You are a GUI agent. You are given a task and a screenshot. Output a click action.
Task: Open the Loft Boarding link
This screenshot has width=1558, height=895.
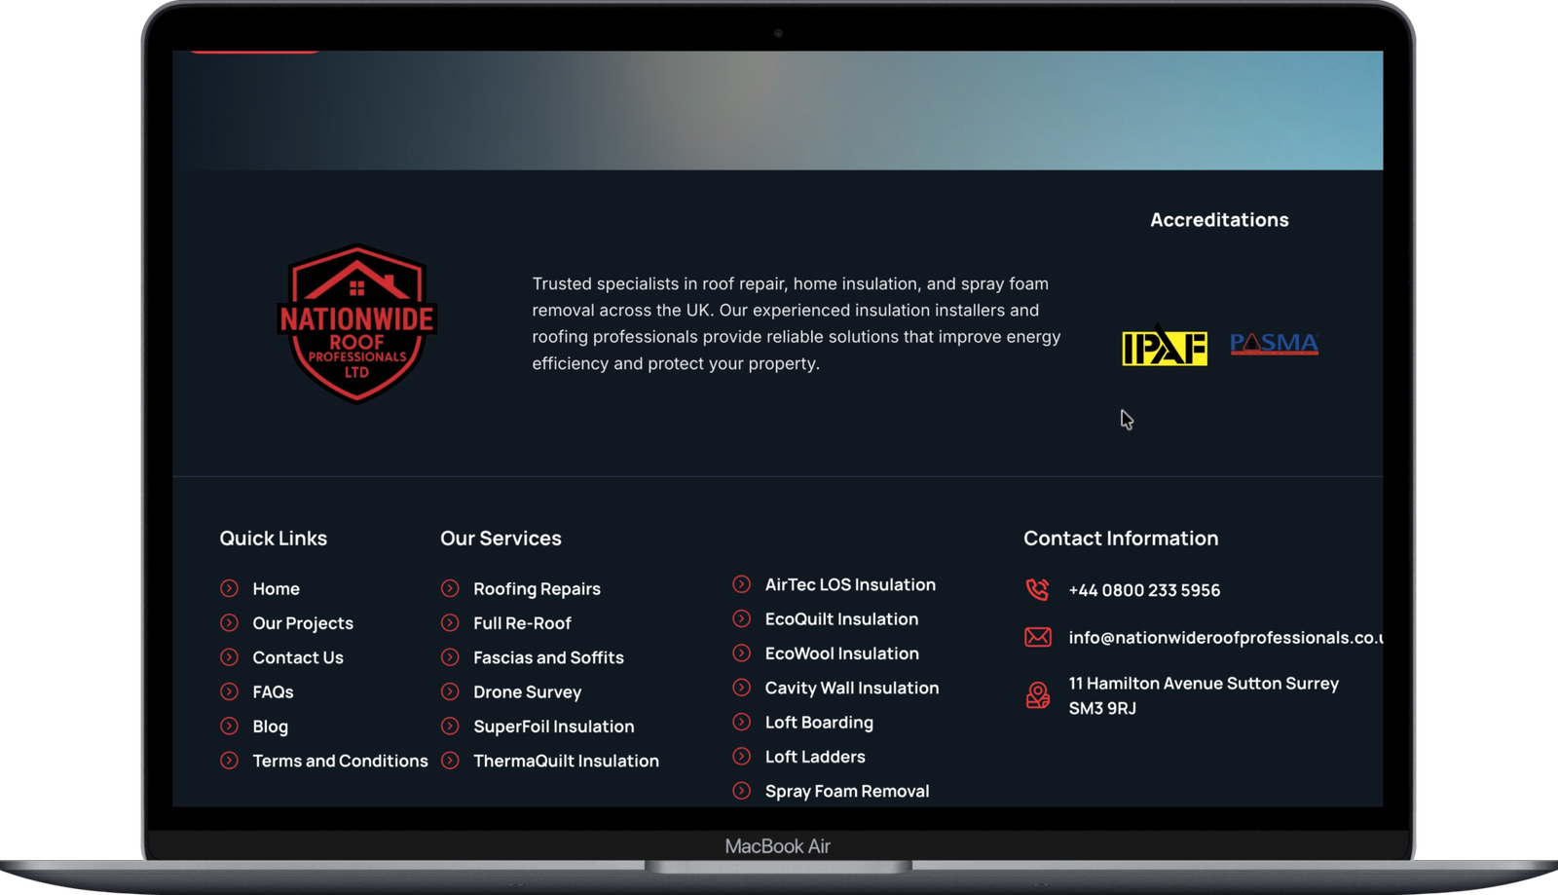point(819,723)
